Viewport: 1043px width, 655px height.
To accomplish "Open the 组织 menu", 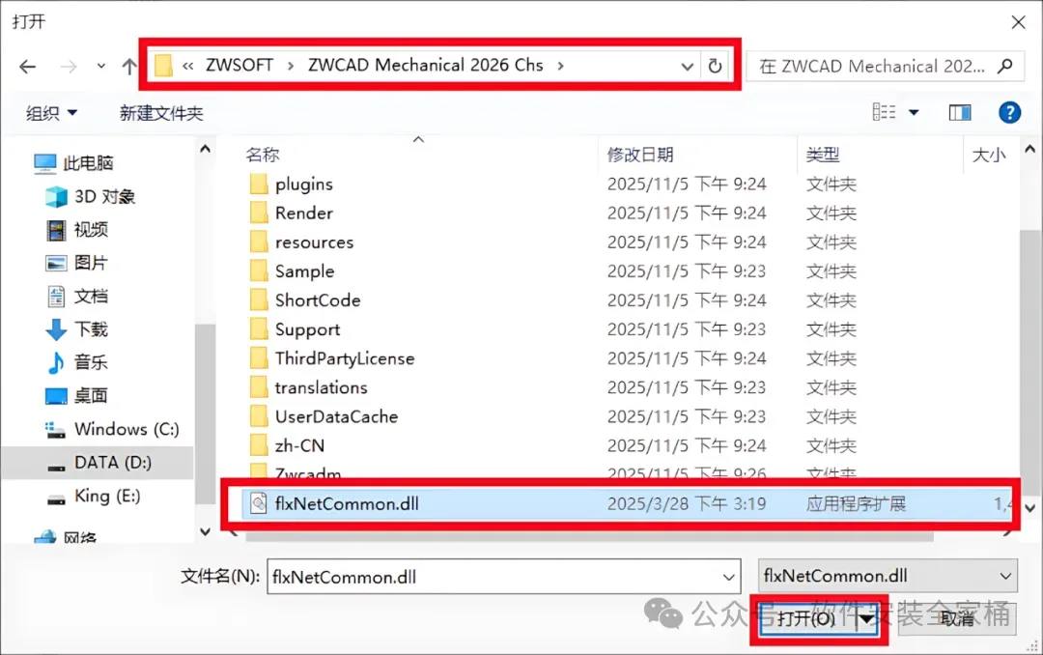I will [51, 113].
